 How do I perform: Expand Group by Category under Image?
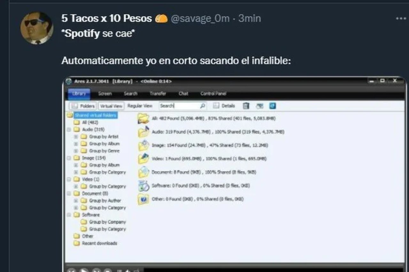coord(76,172)
